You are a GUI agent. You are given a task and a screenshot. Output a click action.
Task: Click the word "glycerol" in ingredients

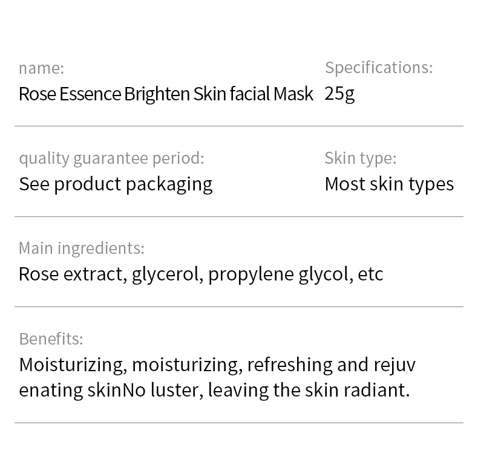pyautogui.click(x=166, y=274)
